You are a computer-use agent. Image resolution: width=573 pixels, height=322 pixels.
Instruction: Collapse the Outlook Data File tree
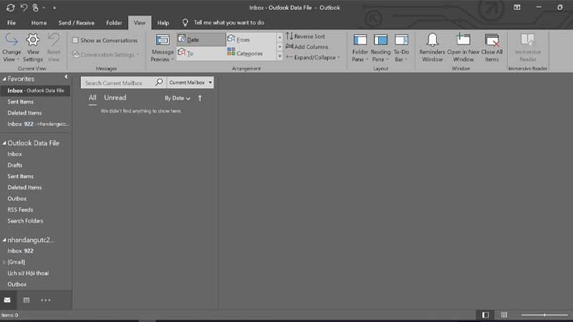[x=4, y=143]
